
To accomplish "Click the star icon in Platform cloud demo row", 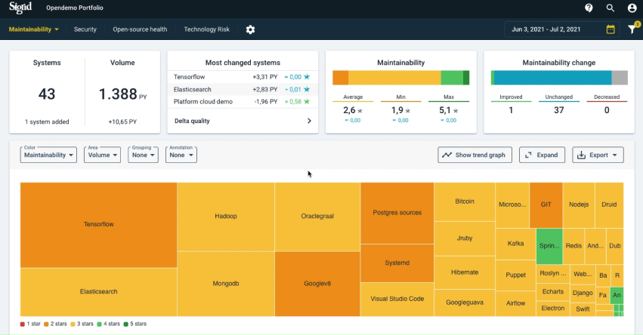I will (307, 102).
